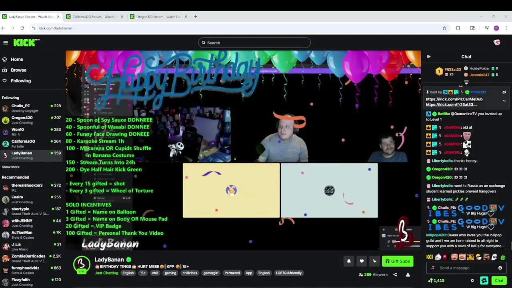Expand the pinned message chevron

point(504,101)
